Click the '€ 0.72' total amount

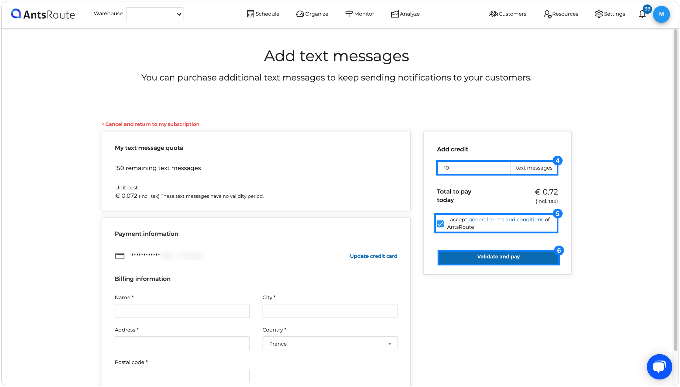(546, 192)
